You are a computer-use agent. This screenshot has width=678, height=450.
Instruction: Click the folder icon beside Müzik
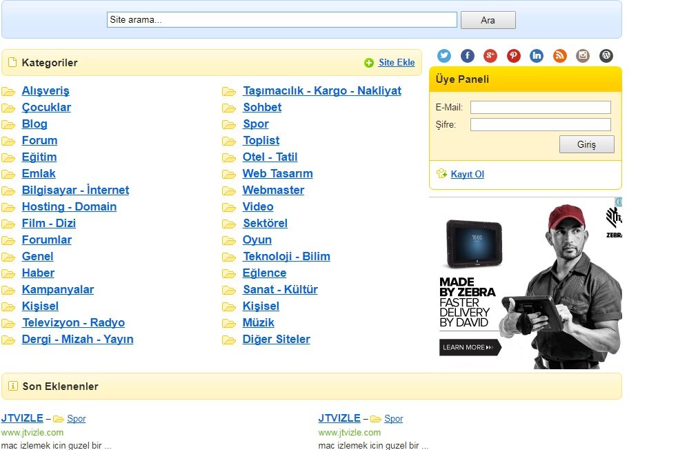(229, 323)
